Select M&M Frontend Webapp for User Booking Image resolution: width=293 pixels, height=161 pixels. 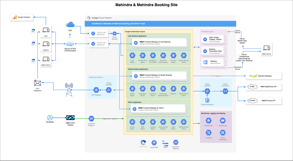pyautogui.click(x=159, y=43)
